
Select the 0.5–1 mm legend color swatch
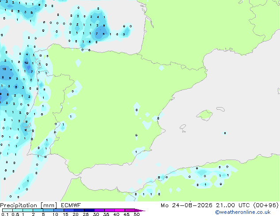(x=18, y=210)
